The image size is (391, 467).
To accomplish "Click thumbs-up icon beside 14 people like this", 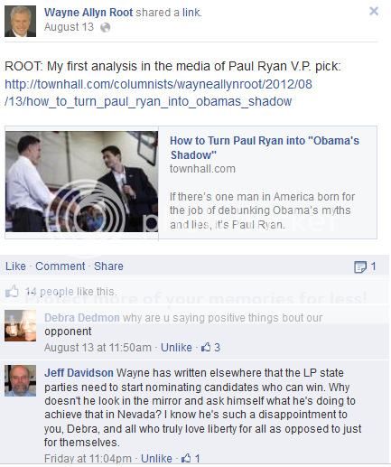I will [12, 291].
